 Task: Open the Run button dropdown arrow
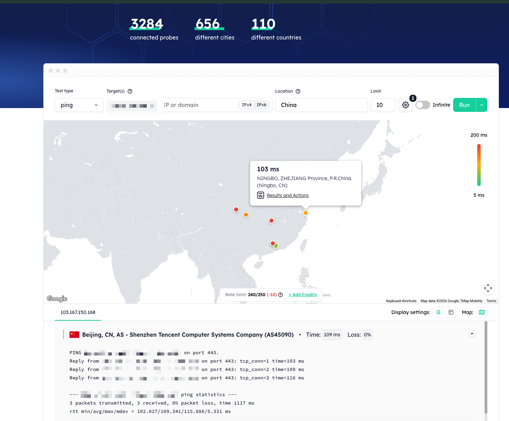(481, 105)
